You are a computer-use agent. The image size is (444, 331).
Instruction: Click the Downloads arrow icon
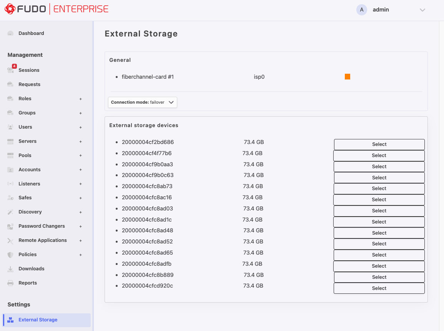click(x=10, y=269)
